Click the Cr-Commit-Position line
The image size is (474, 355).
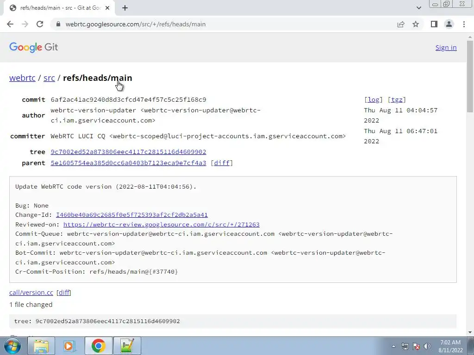96,272
